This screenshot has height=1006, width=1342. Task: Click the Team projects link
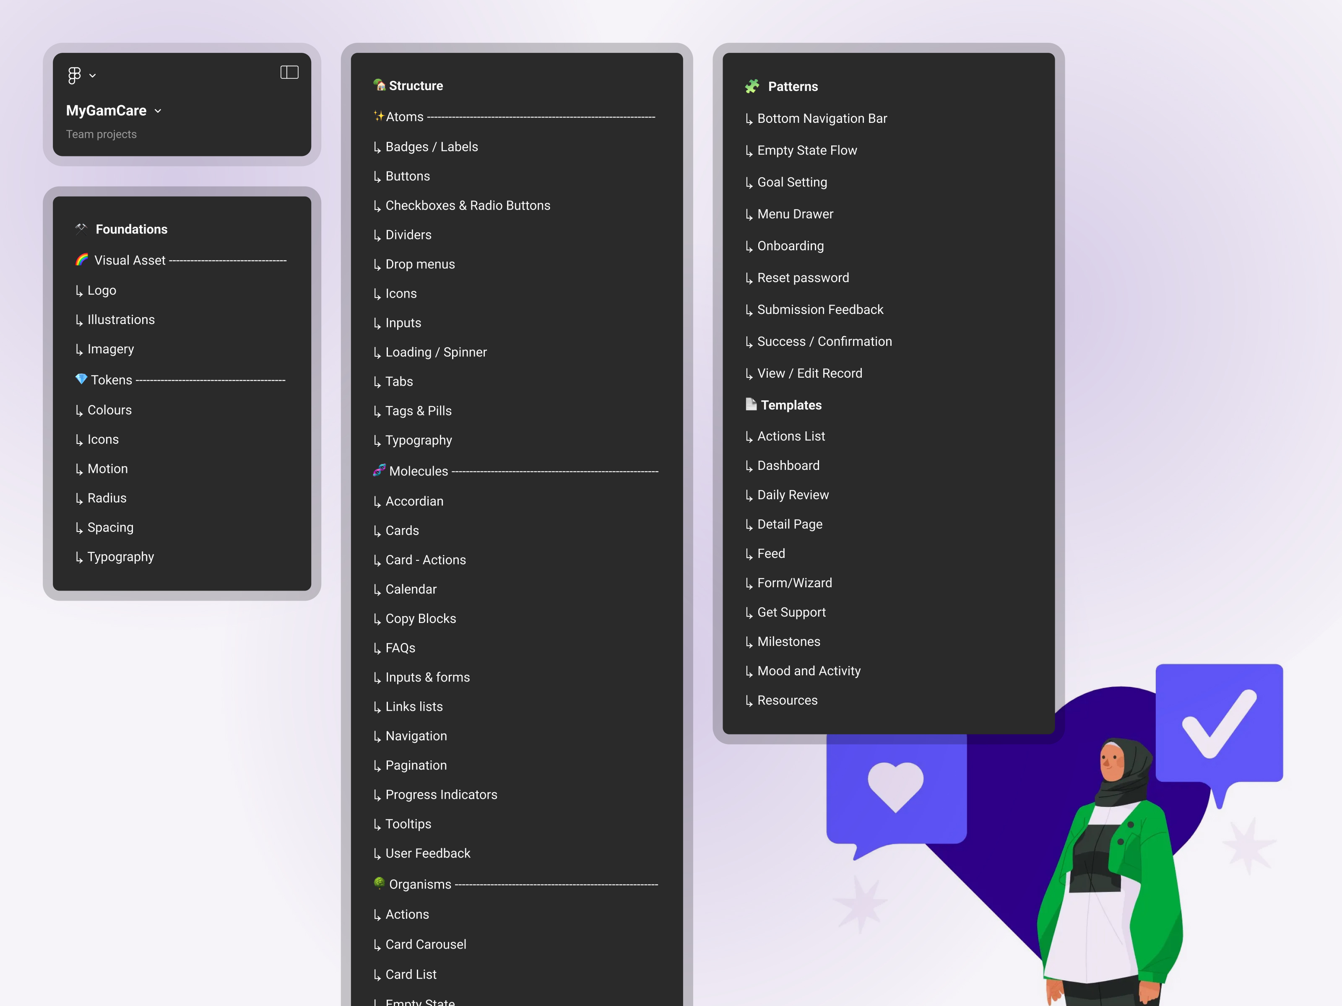pos(101,134)
